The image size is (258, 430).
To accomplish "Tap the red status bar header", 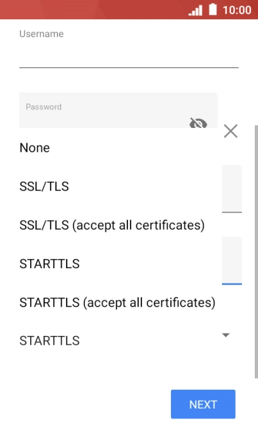I will point(129,10).
